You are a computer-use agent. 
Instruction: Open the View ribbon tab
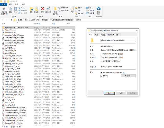click(x=23, y=4)
